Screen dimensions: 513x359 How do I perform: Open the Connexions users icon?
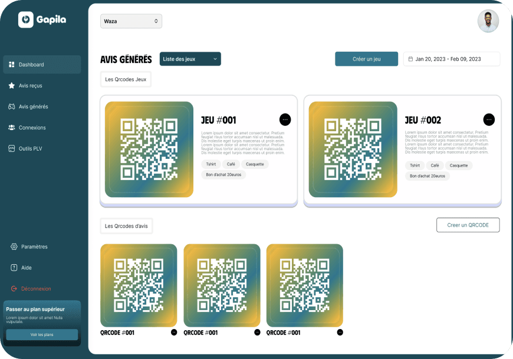tap(11, 127)
